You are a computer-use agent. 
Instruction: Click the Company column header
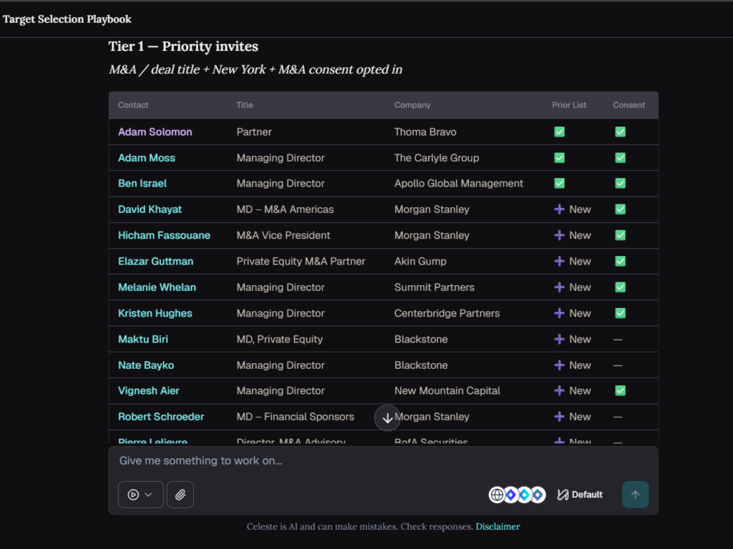click(x=412, y=105)
